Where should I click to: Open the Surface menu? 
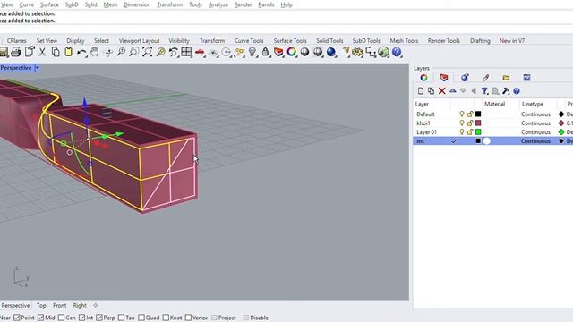click(49, 4)
